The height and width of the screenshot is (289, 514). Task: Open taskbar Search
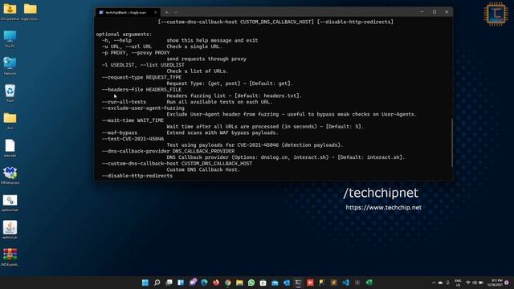pyautogui.click(x=157, y=283)
